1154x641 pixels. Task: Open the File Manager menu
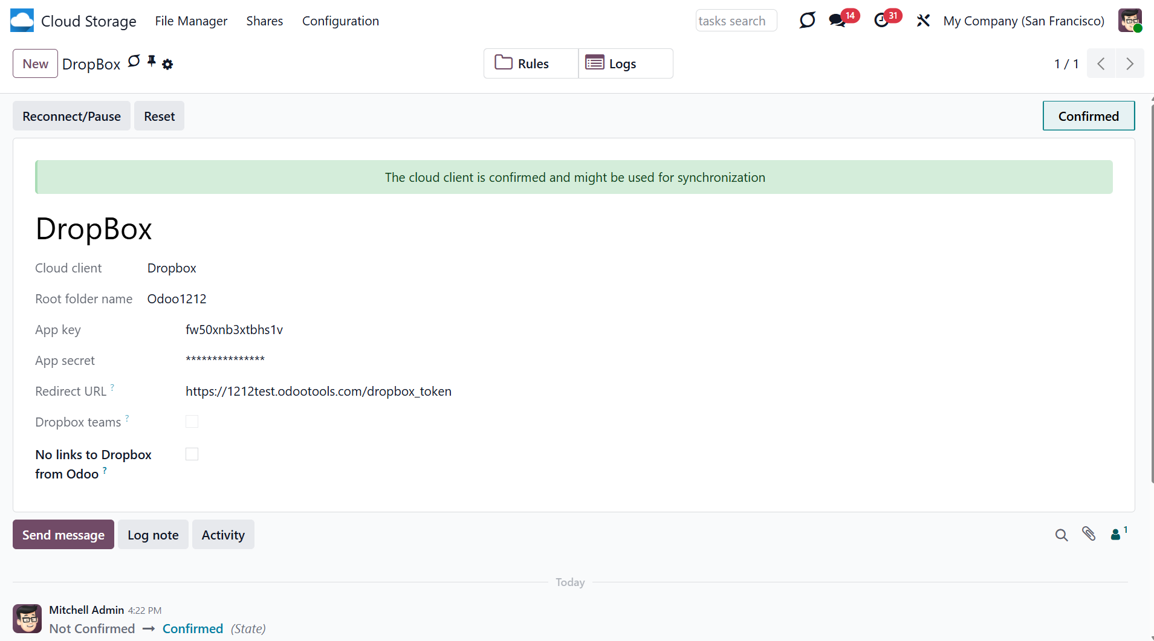coord(191,21)
